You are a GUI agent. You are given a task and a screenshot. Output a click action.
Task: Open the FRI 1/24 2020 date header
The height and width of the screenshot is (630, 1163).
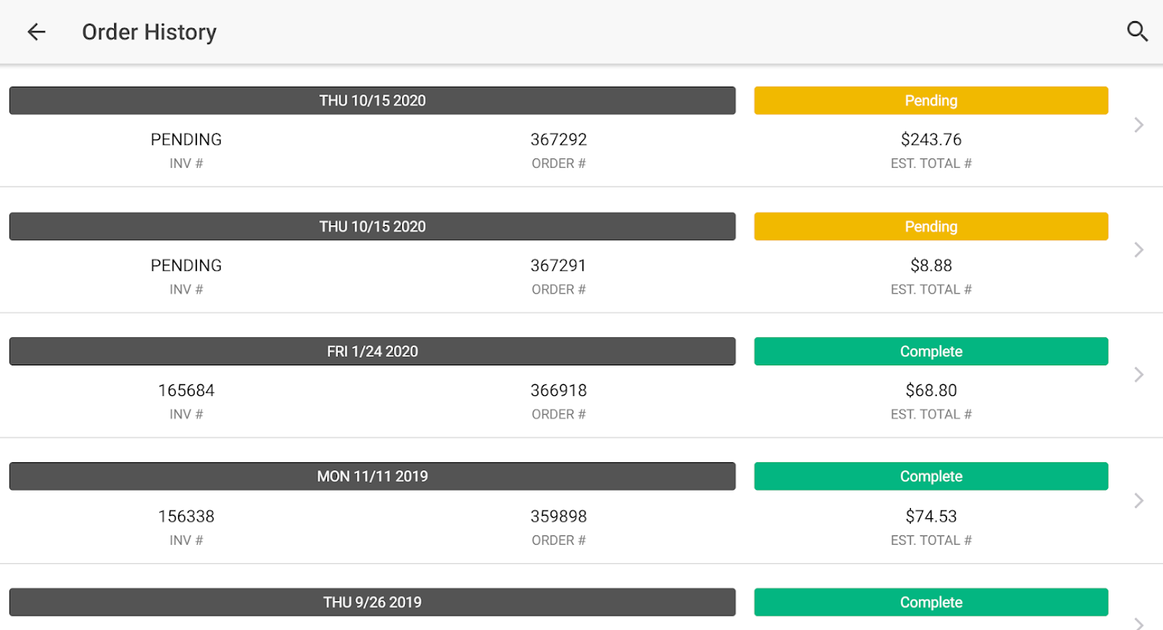pos(372,351)
